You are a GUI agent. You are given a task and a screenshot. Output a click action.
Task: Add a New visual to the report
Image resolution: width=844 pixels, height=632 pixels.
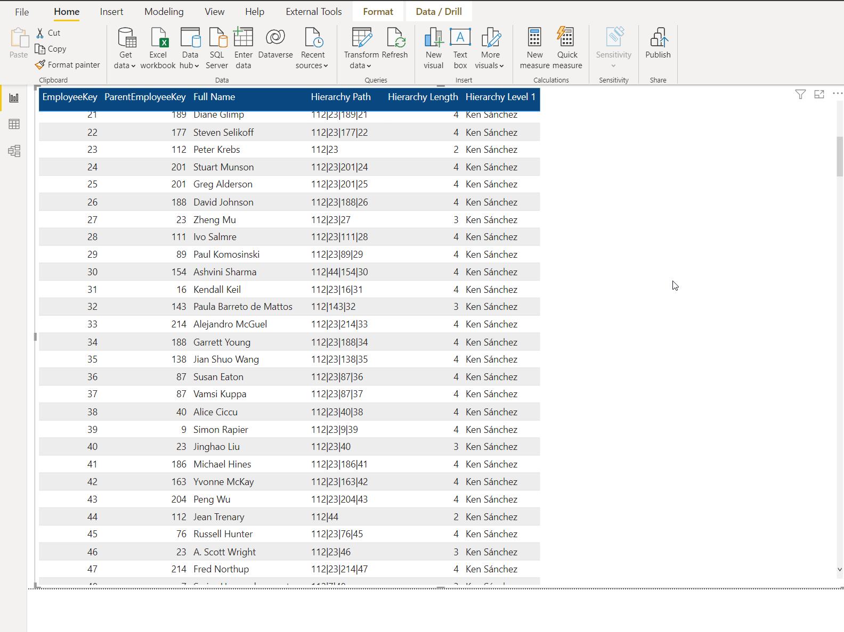pos(434,48)
